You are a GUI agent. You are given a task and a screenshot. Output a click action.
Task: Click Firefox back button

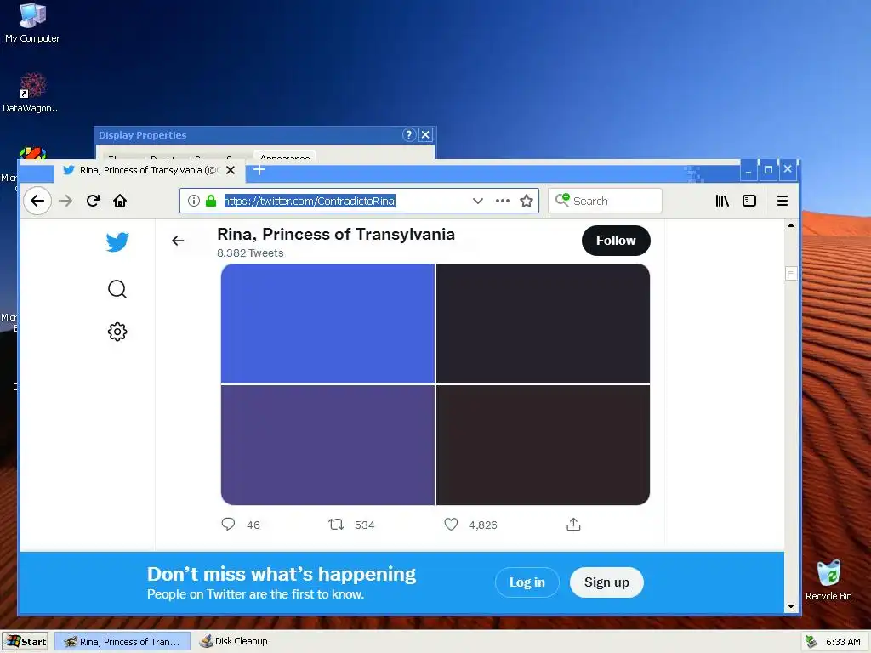click(x=37, y=201)
